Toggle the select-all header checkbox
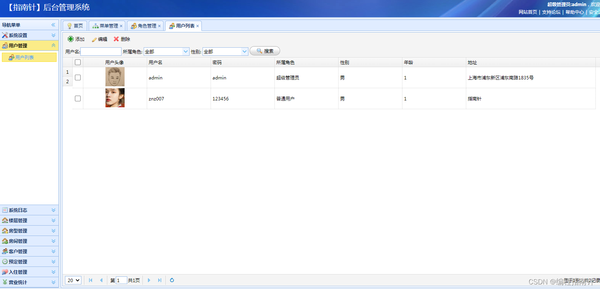This screenshot has width=600, height=289. tap(78, 62)
